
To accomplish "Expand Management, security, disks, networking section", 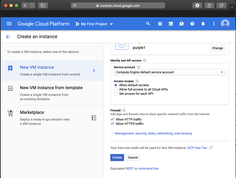I will click(x=153, y=133).
